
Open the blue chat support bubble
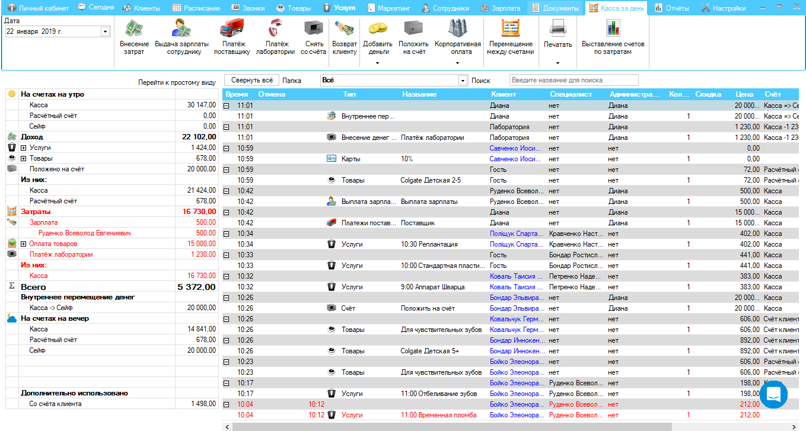pyautogui.click(x=773, y=394)
